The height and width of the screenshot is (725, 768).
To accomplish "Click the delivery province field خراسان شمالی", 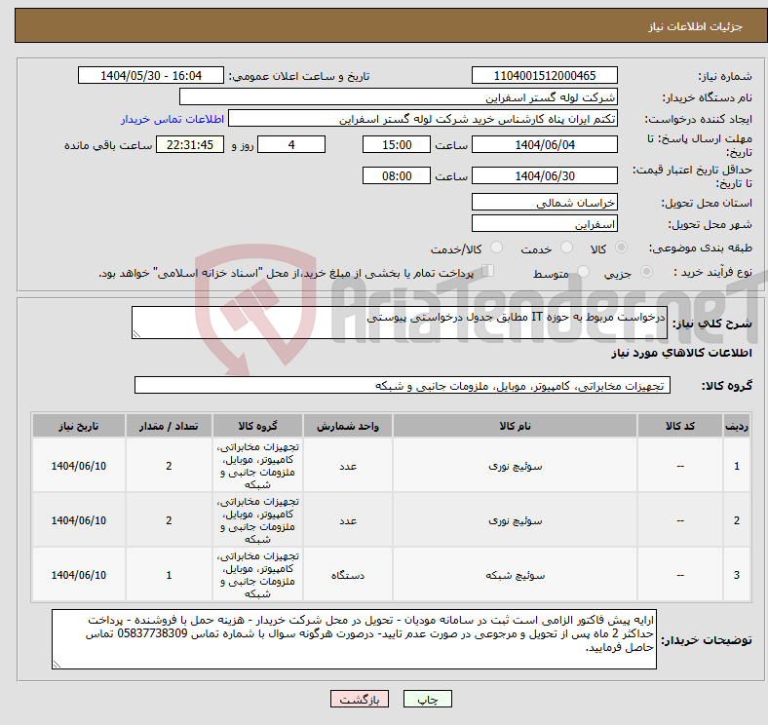I will click(545, 203).
